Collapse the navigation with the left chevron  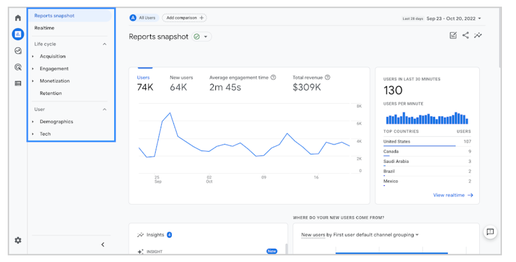click(103, 244)
